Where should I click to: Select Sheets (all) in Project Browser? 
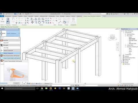coord(127,59)
